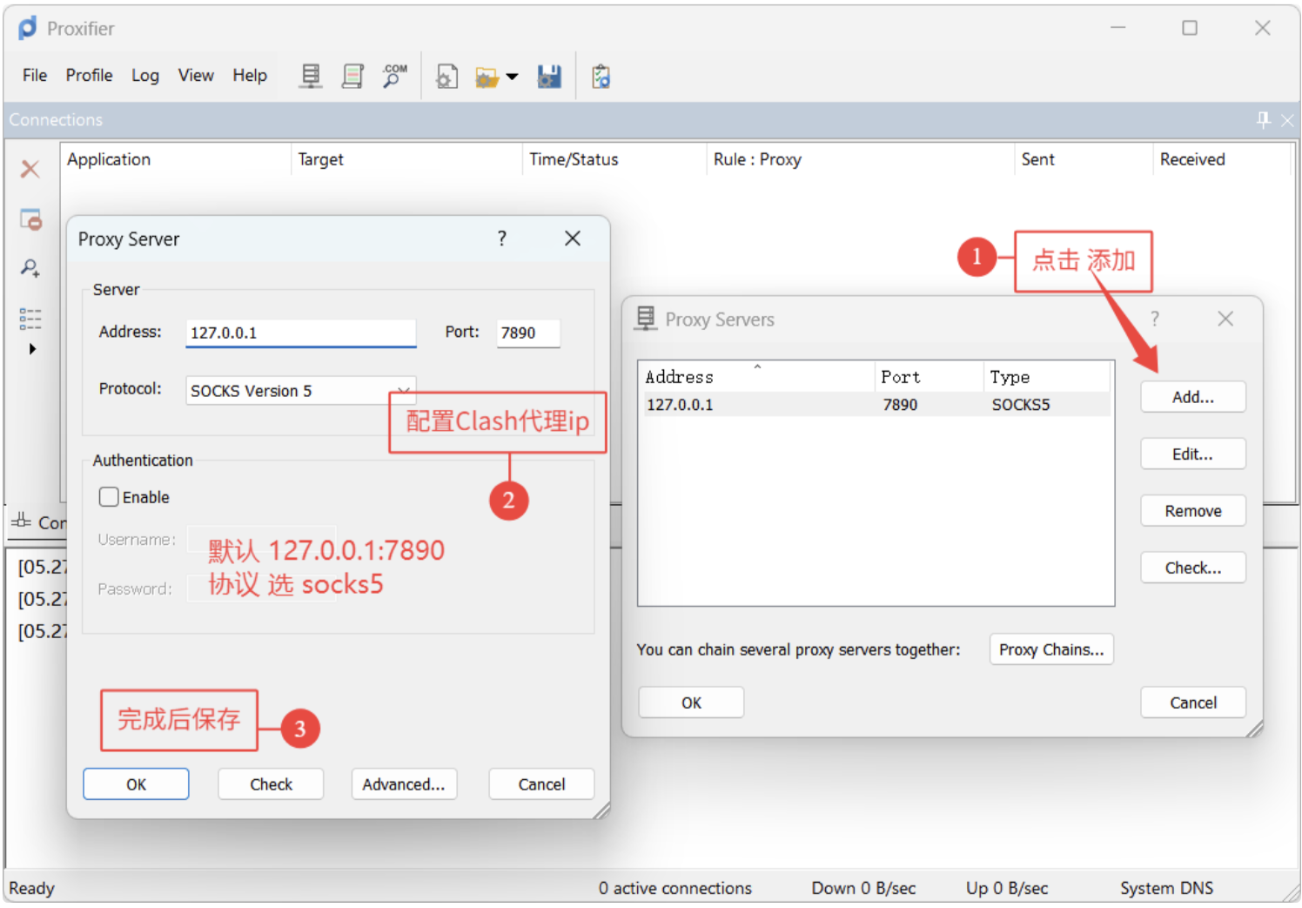Open the Profile menu
Viewport: 1302px width, 908px height.
(89, 76)
